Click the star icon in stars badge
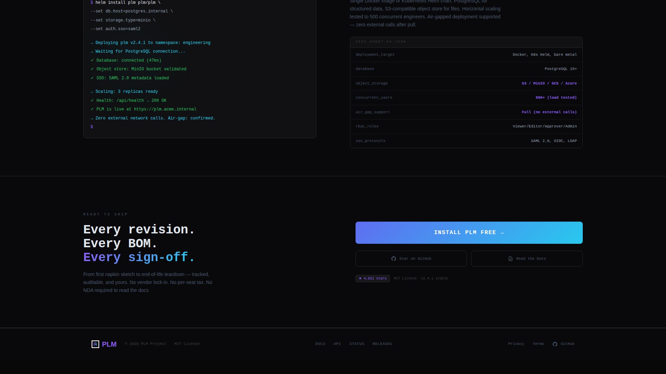 (360, 278)
